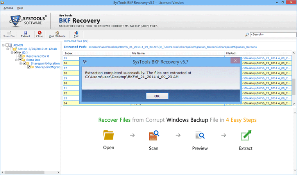Screen dimensions: 297x175
Task: Click the SysTools Software logo
Action: tap(28, 20)
